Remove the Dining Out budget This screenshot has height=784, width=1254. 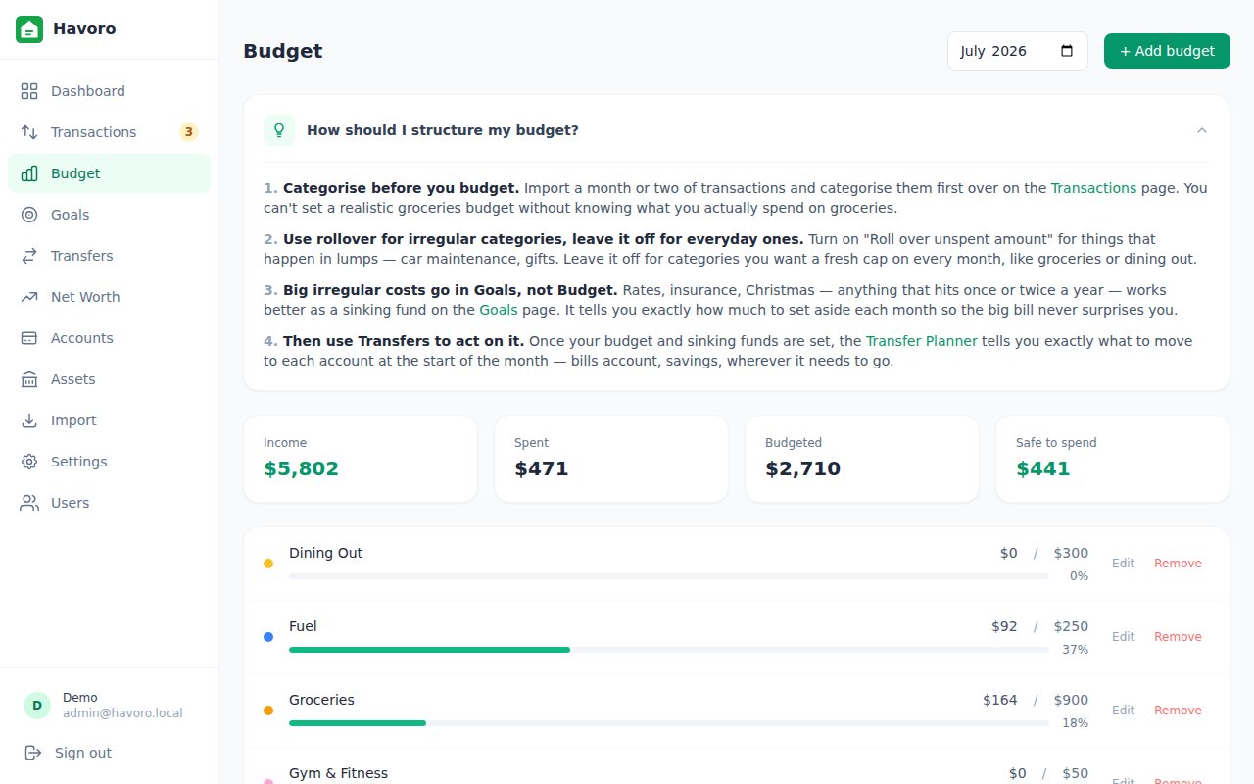pos(1178,563)
